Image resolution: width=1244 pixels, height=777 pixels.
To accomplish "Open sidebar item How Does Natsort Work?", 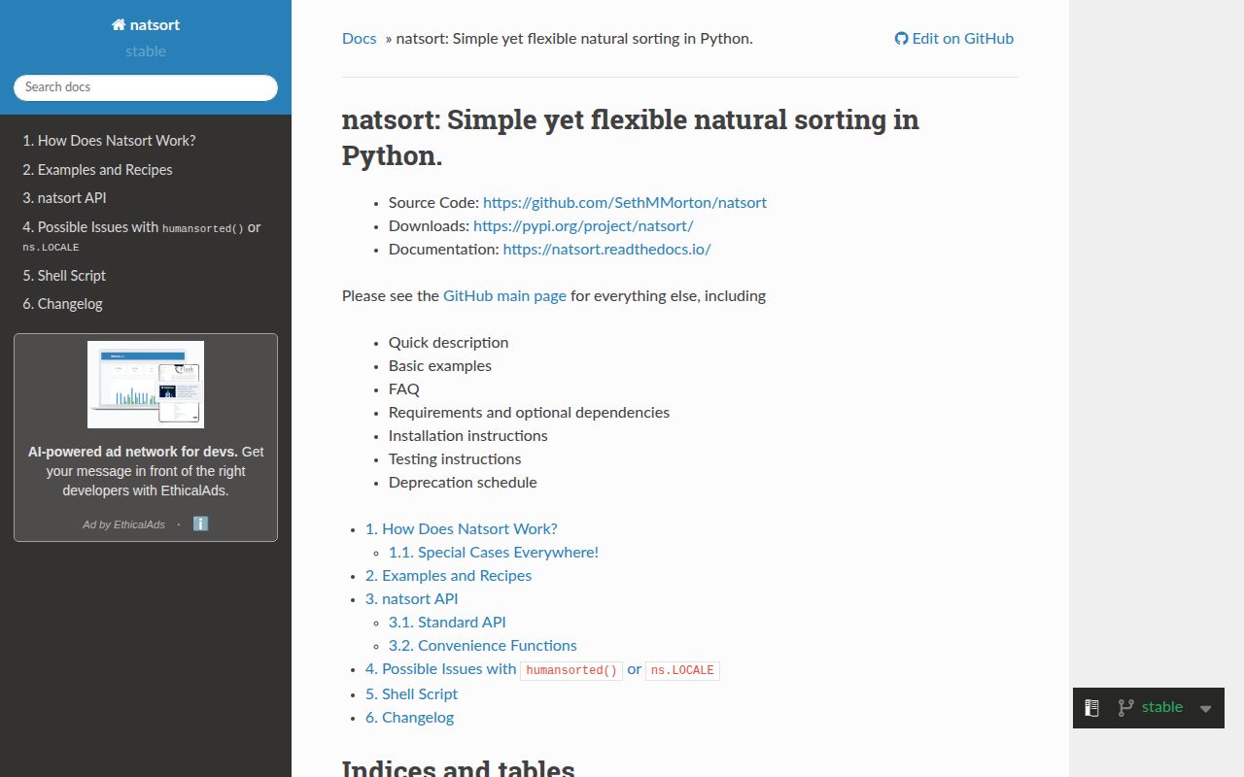I will [x=146, y=141].
